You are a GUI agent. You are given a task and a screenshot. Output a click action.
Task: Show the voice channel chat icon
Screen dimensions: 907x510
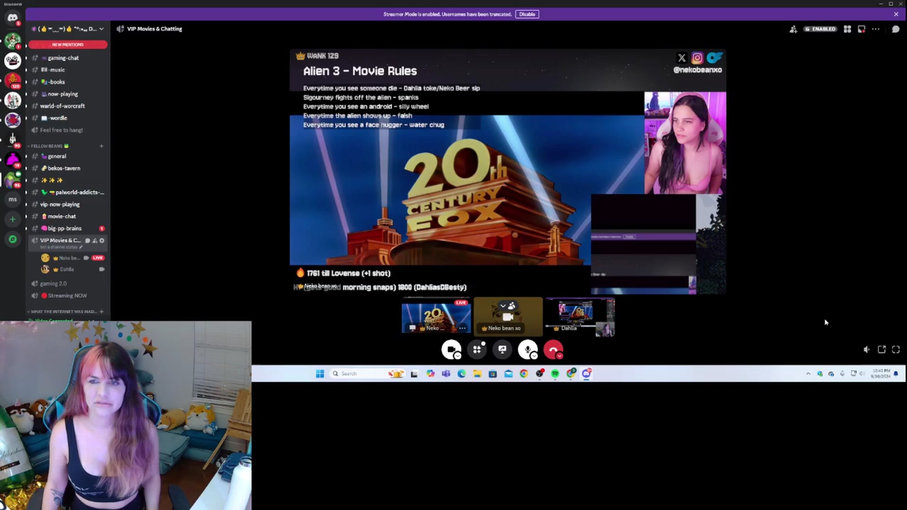[x=896, y=29]
